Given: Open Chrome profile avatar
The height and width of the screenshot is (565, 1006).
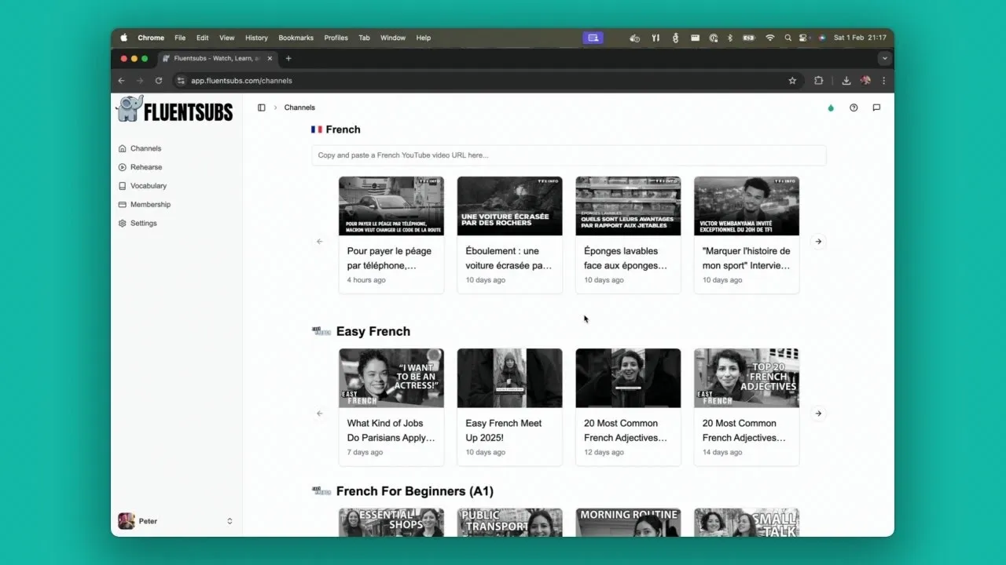Looking at the screenshot, I should point(865,80).
